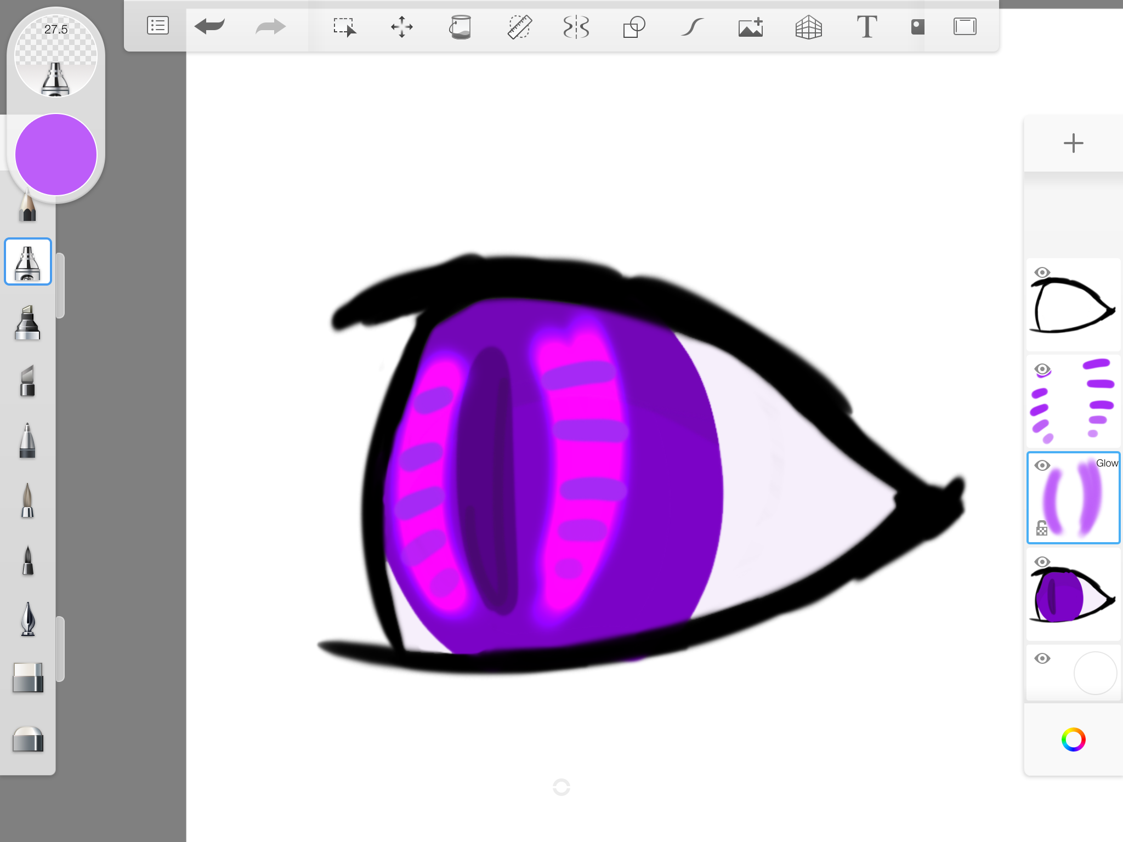This screenshot has height=842, width=1123.
Task: Open the purple color puck
Action: pos(56,155)
